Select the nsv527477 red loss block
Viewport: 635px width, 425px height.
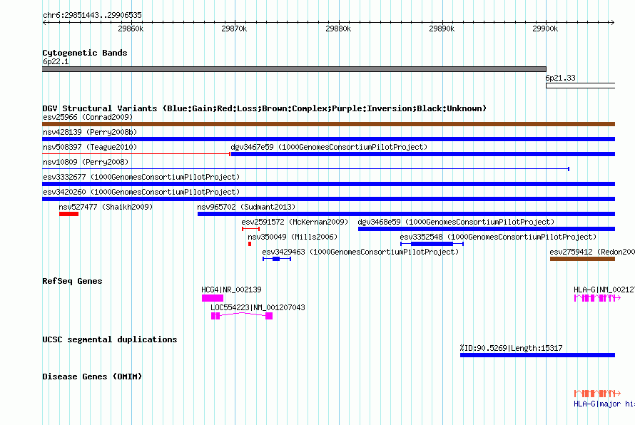tap(68, 214)
